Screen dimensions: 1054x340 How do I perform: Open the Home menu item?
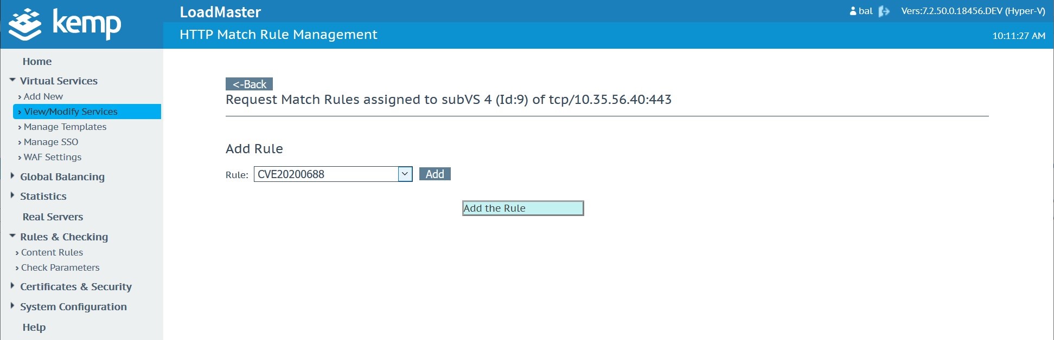pos(37,61)
